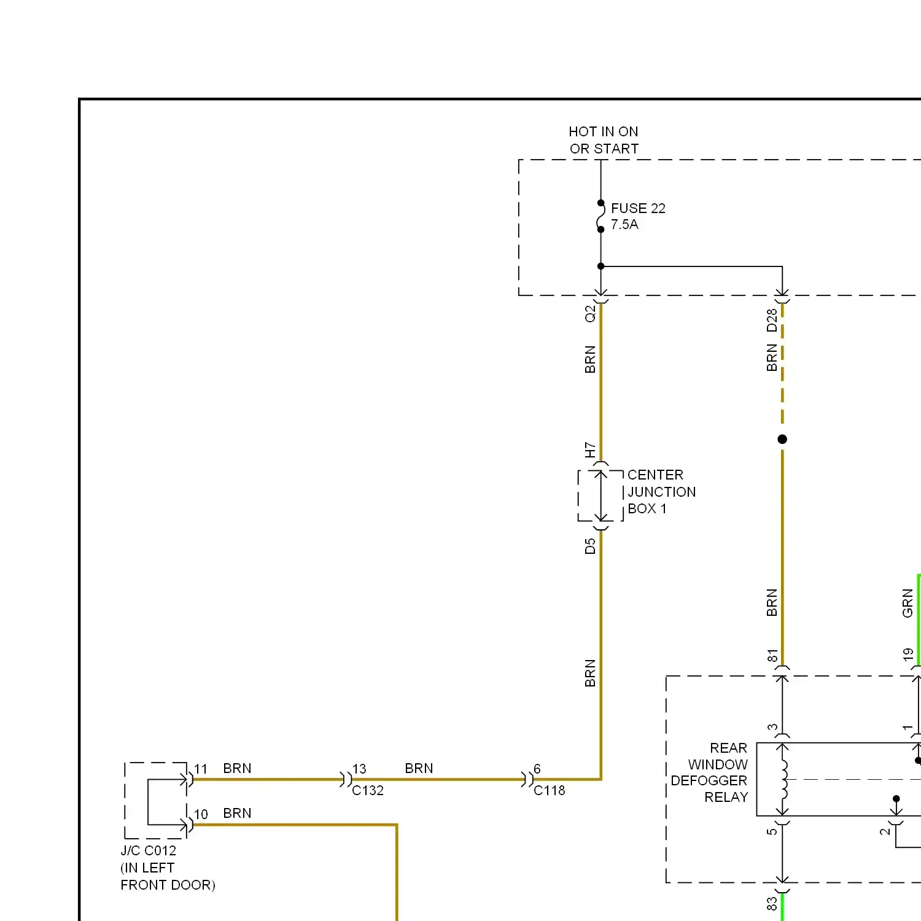Click the GRN wire color label
Viewport: 921px width, 921px height.
click(907, 603)
